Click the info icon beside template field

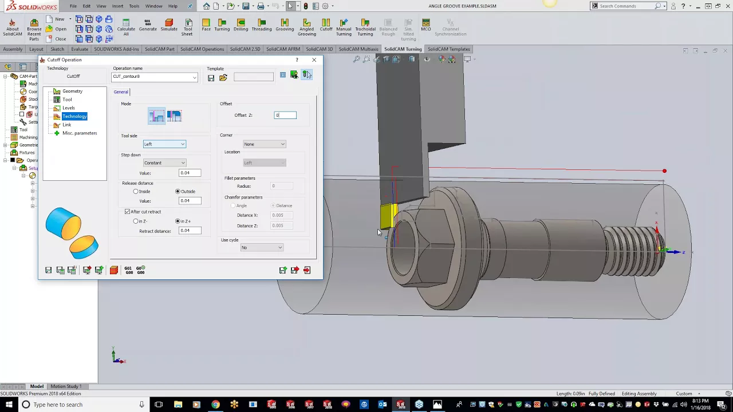pyautogui.click(x=283, y=75)
